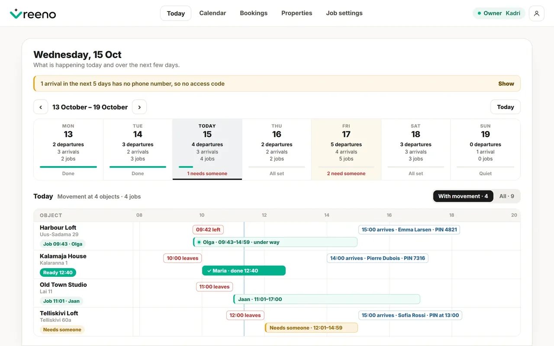Viewport: 554px width, 346px height.
Task: Click Kalamaja House object name
Action: [63, 256]
